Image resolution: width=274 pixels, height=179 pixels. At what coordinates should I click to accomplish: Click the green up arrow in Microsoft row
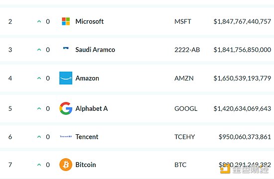[39, 21]
